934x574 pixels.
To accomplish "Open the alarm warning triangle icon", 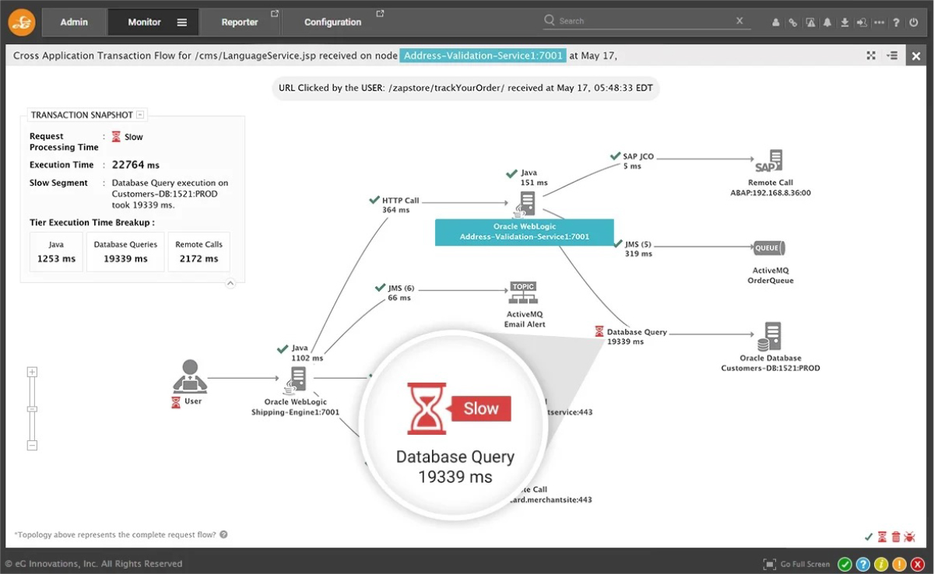I will pos(811,23).
